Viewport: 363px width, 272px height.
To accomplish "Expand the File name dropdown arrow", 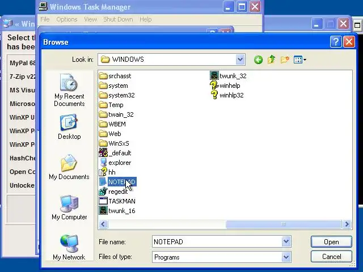I will click(x=286, y=242).
